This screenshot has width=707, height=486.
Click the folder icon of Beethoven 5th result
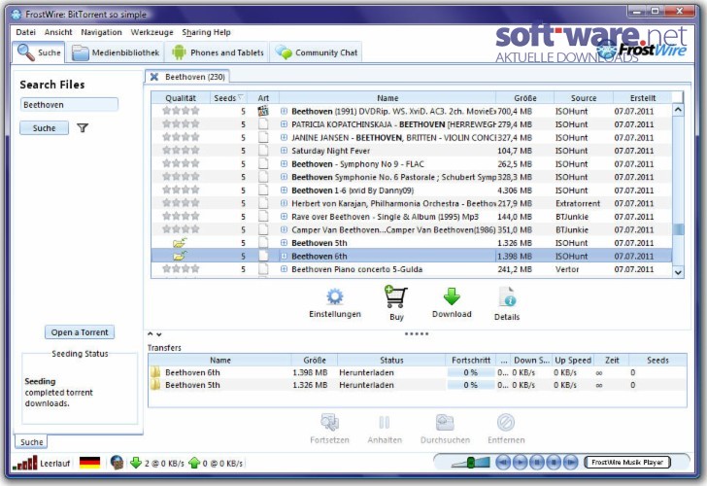click(180, 243)
